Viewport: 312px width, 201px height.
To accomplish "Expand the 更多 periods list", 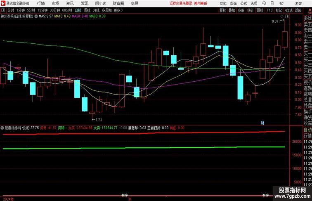I will tap(118, 10).
